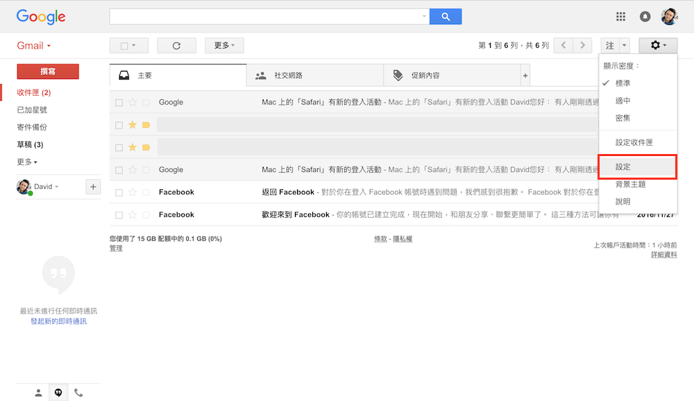
Task: Open the phone calls icon at bottom
Action: point(78,393)
